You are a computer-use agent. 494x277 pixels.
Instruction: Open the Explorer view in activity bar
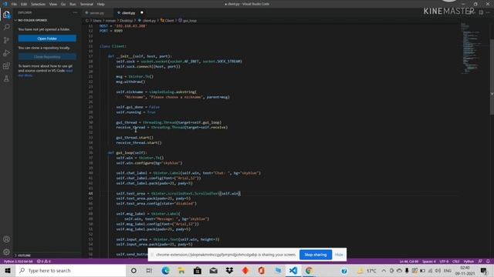point(6,15)
